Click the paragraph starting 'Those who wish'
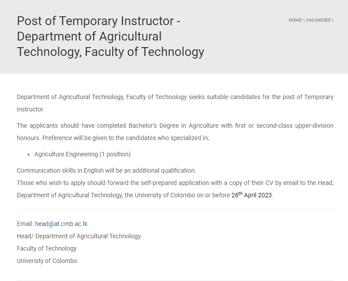The height and width of the screenshot is (281, 348). 175,189
